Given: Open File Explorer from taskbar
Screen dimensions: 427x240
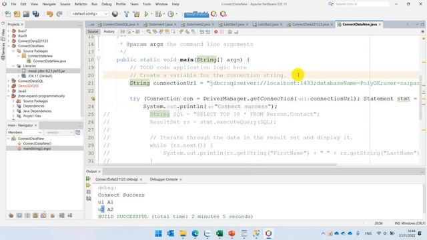Looking at the screenshot, I should click(183, 233).
